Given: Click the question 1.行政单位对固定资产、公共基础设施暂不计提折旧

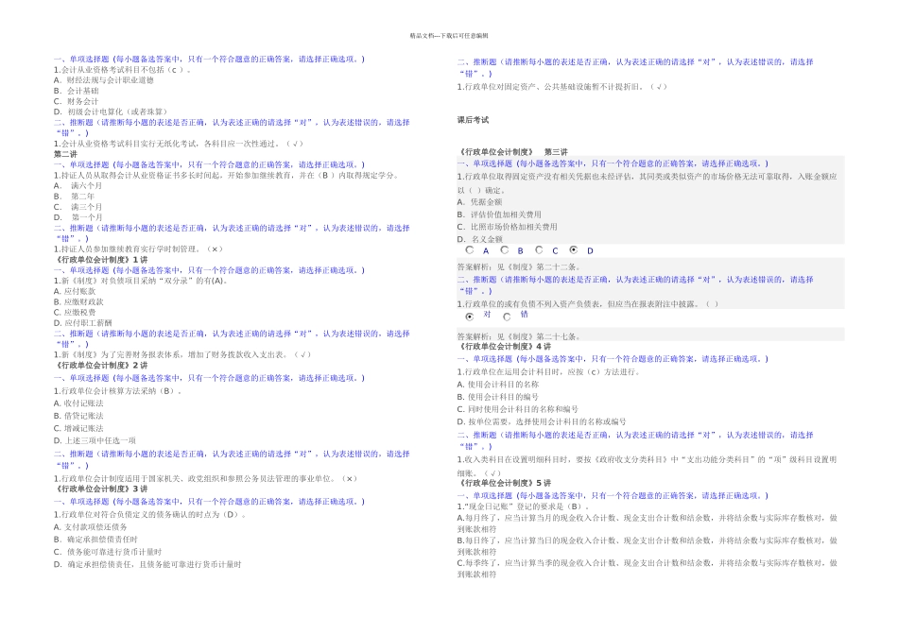Looking at the screenshot, I should pos(561,87).
